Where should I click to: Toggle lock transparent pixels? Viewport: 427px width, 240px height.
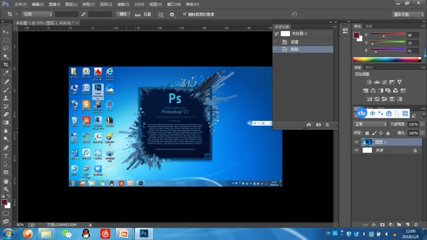[367, 133]
